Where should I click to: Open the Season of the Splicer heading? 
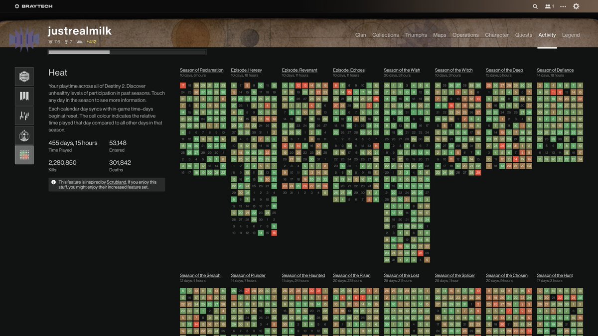pyautogui.click(x=455, y=275)
